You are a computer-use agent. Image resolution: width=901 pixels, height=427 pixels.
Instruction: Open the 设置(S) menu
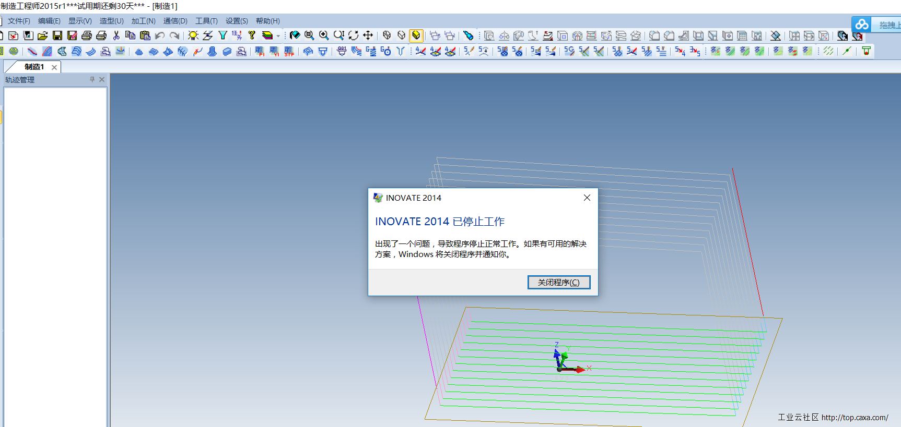click(237, 21)
